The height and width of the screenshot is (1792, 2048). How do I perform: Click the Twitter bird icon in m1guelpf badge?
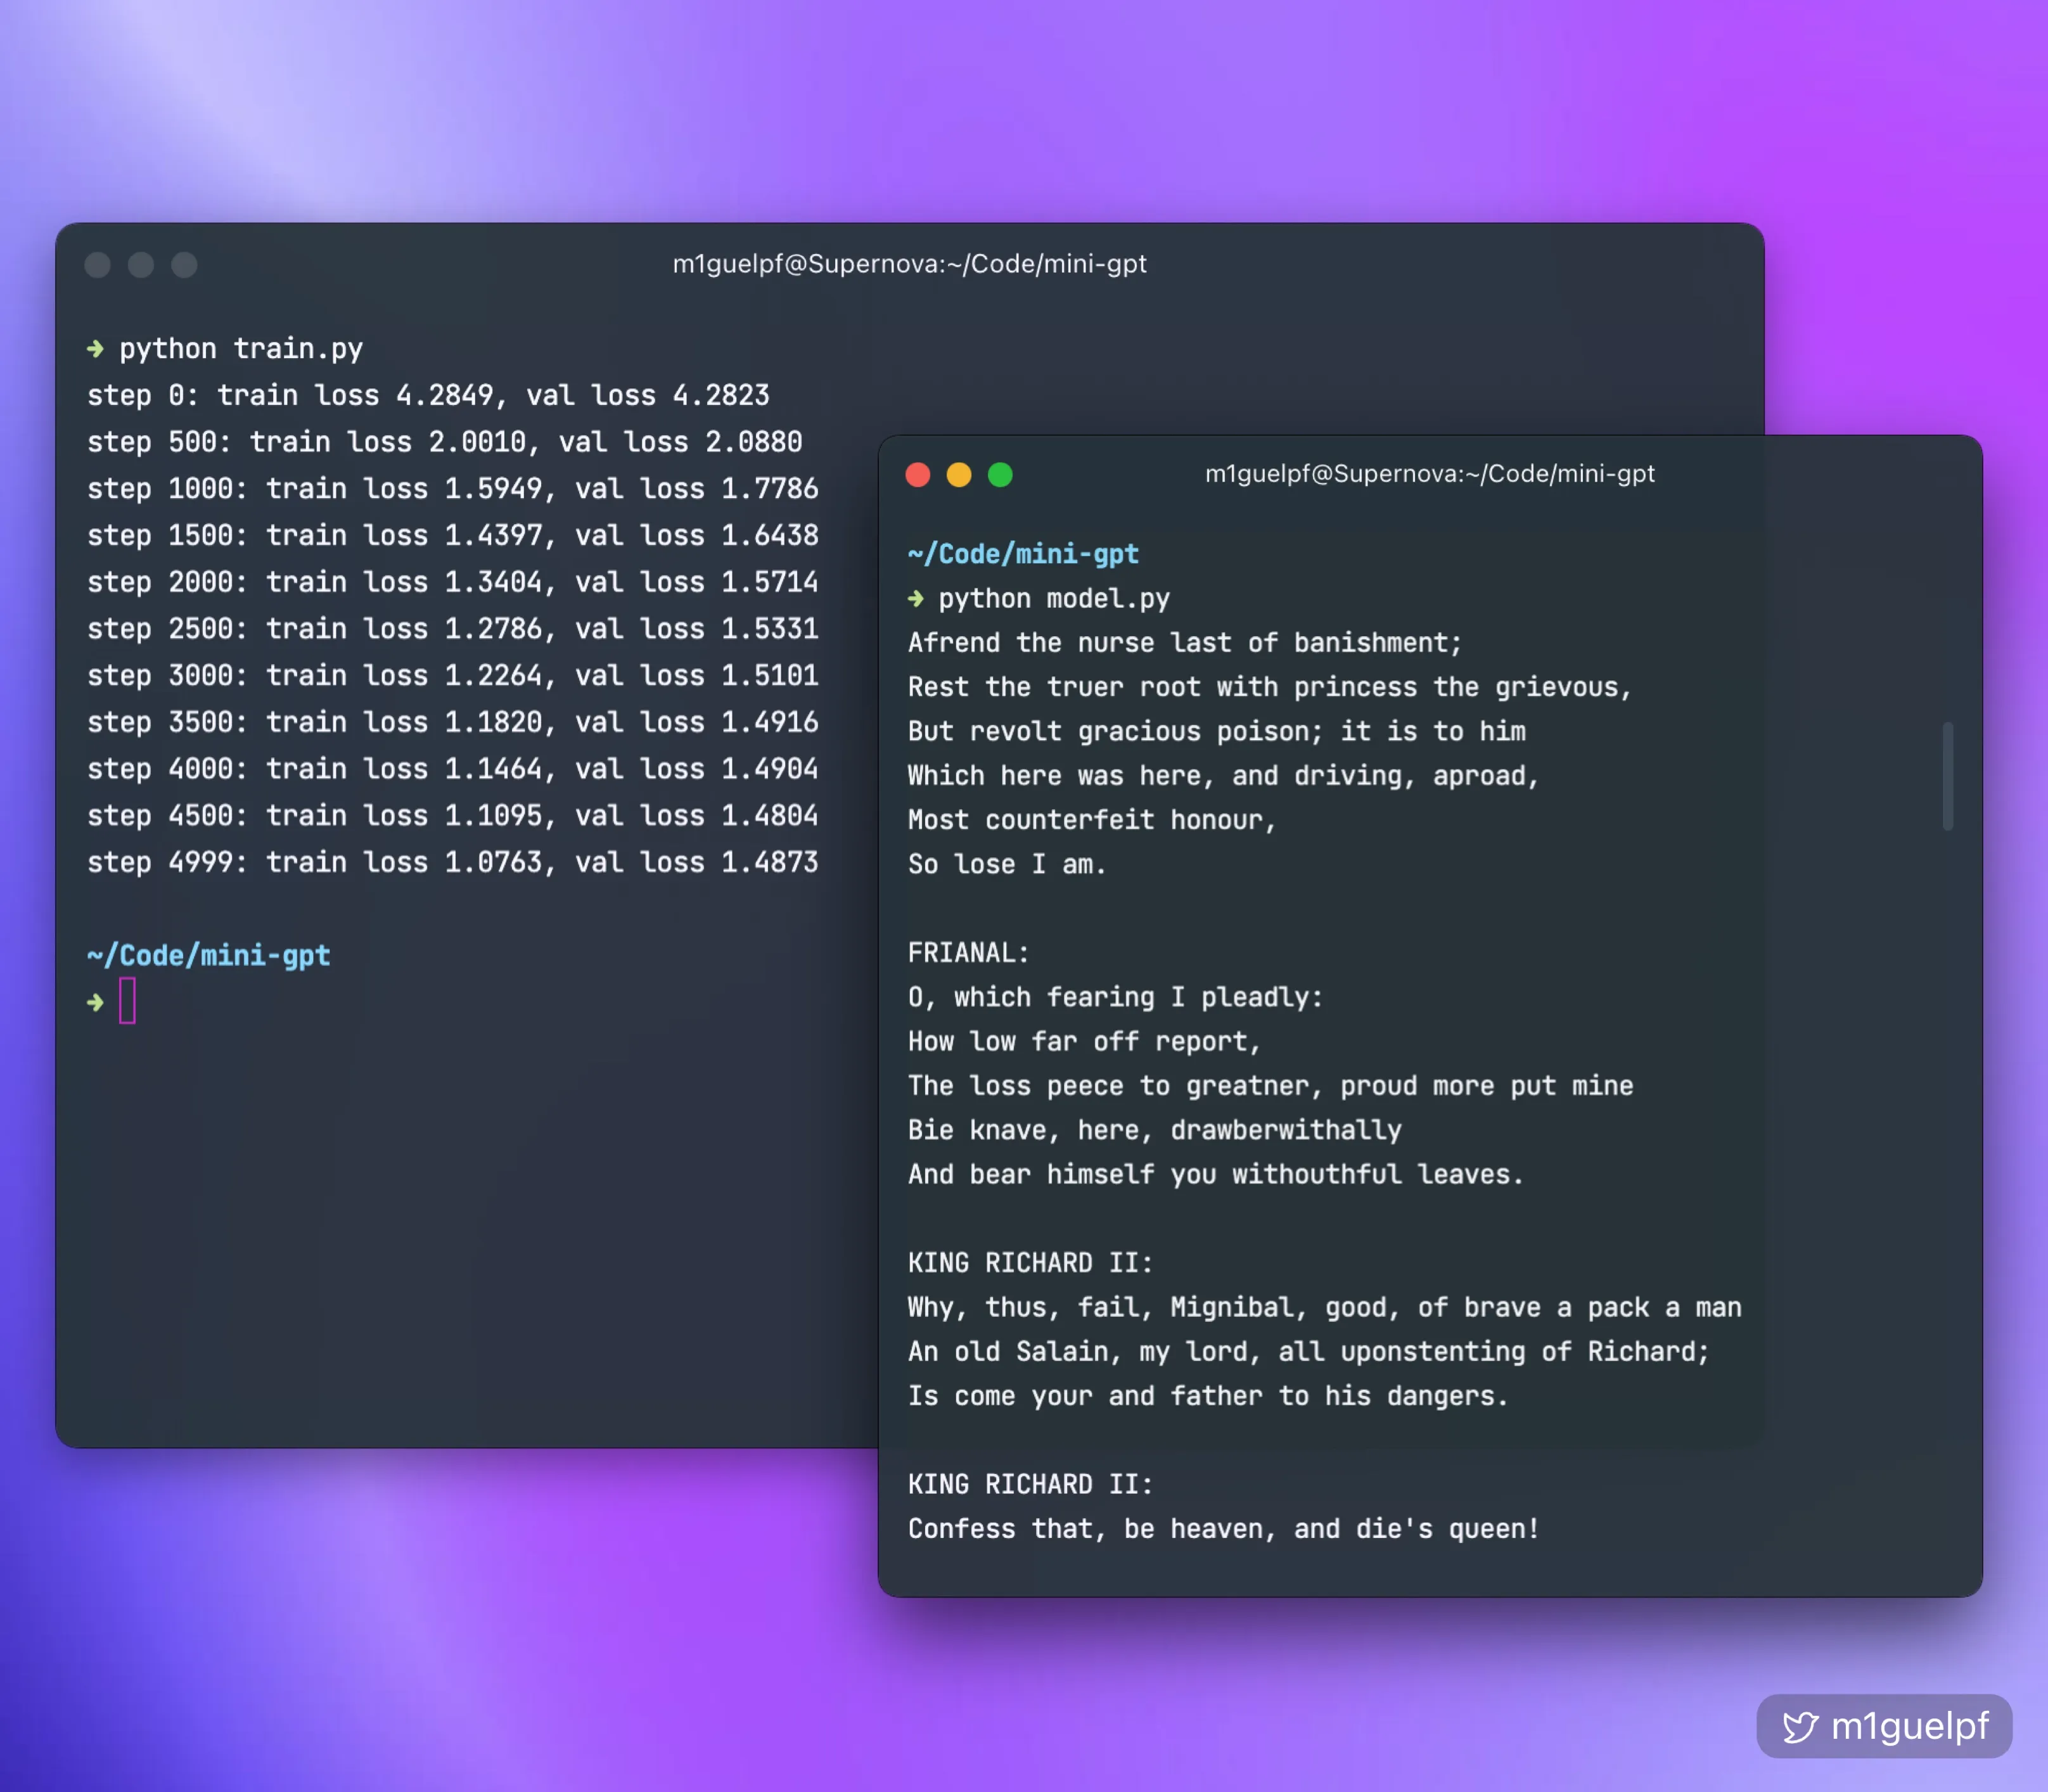point(1799,1727)
